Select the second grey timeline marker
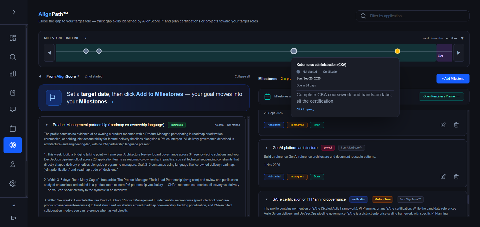 click(99, 51)
